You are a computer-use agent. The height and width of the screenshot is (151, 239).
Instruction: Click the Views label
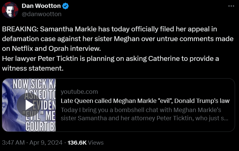(x=96, y=142)
